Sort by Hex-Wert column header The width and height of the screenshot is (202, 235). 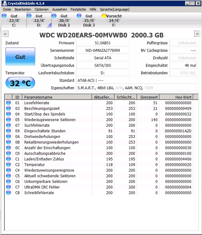coord(176,97)
